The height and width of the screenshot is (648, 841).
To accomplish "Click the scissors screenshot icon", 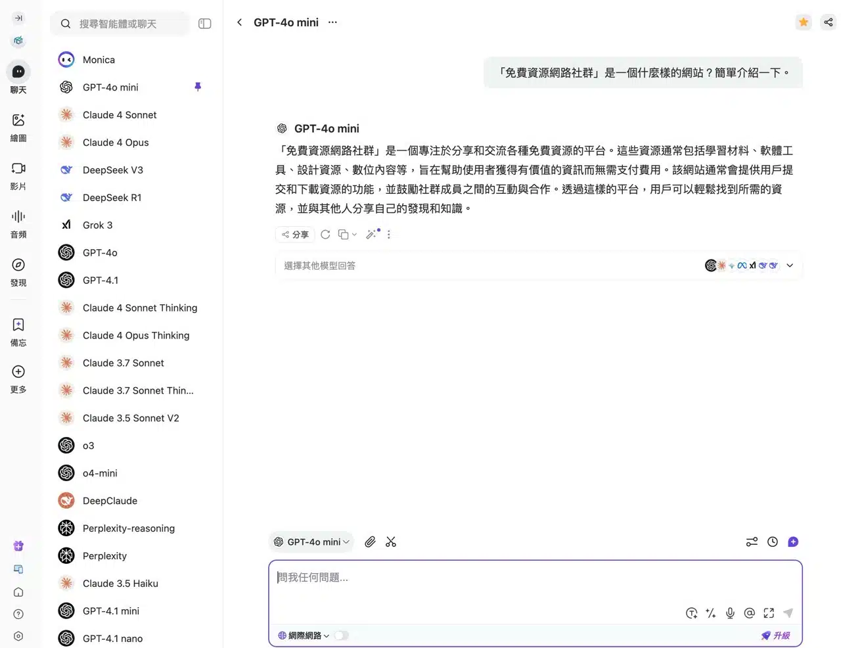I will pyautogui.click(x=391, y=542).
